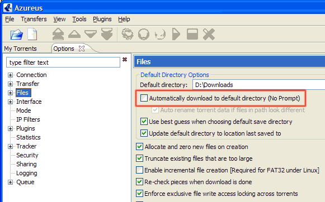Click the faded circular arrow toolbar icon
Viewport: 325px width, 202px height.
pos(160,34)
